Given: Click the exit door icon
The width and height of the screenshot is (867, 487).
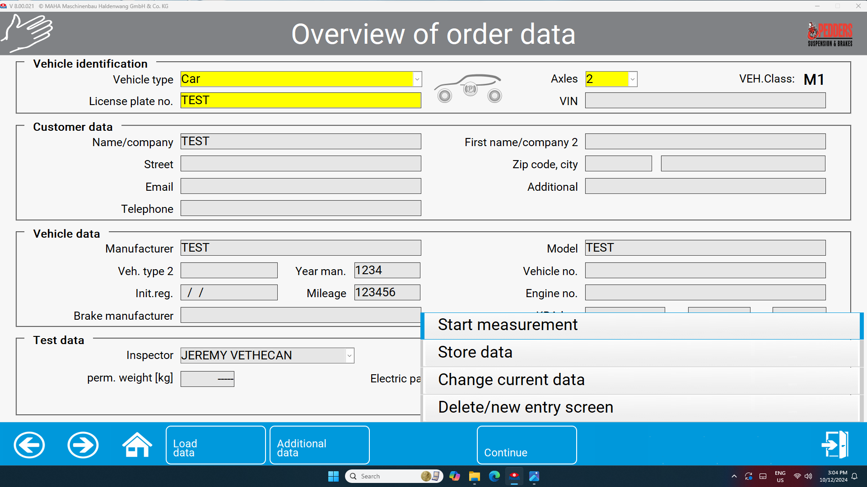Looking at the screenshot, I should 835,445.
